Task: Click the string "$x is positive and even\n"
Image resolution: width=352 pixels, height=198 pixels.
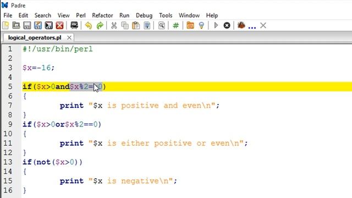Action: (152, 105)
